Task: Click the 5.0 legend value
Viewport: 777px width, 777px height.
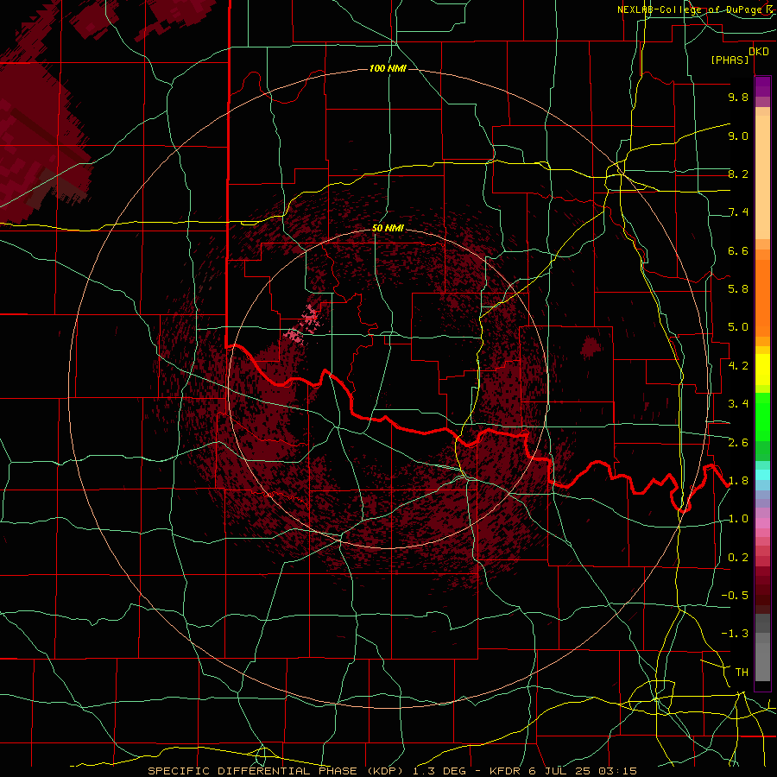Action: 738,327
